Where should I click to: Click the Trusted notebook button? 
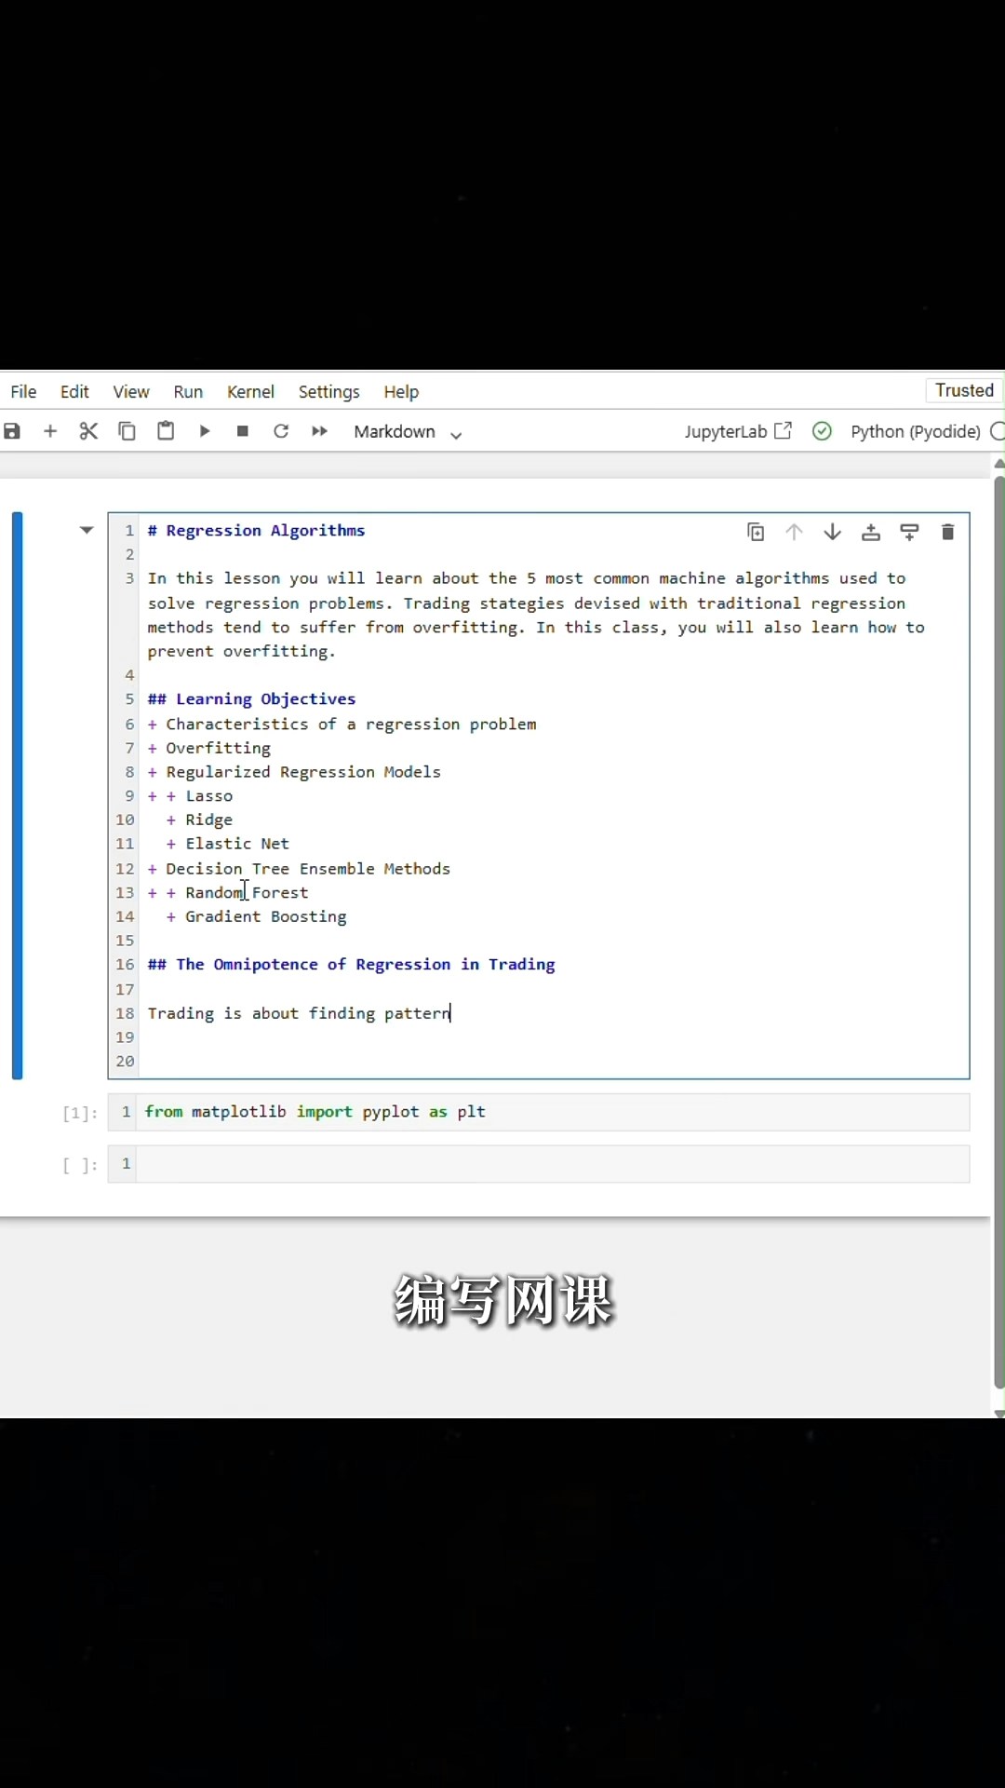964,390
